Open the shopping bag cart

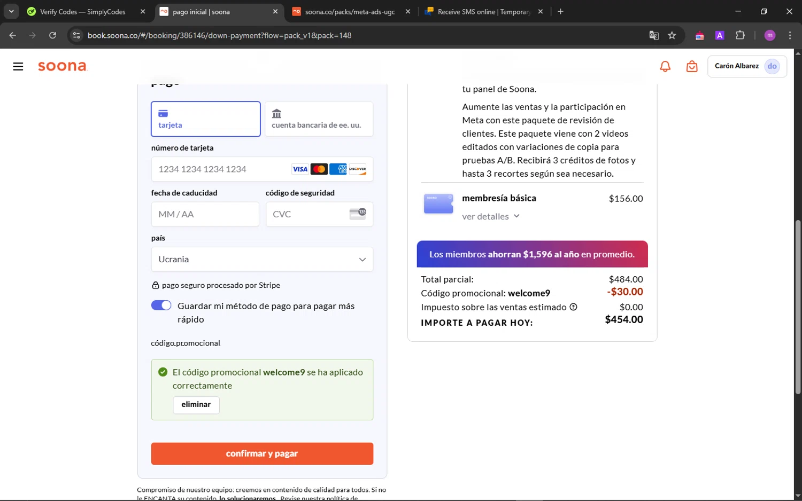point(692,66)
